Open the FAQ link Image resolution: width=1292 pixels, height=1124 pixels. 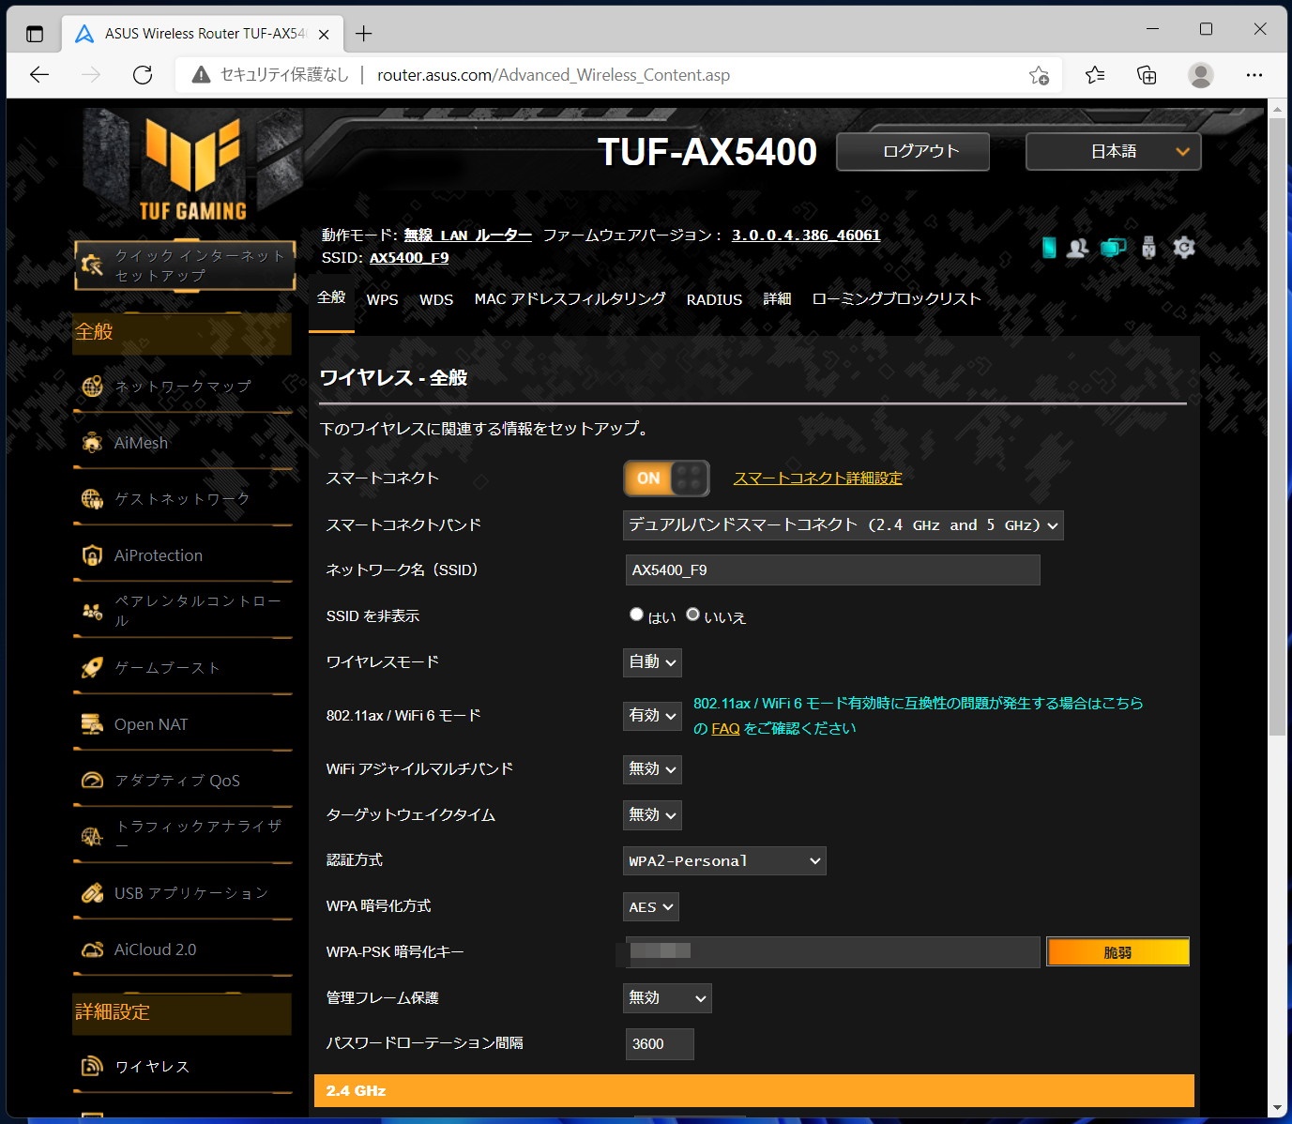pyautogui.click(x=725, y=729)
